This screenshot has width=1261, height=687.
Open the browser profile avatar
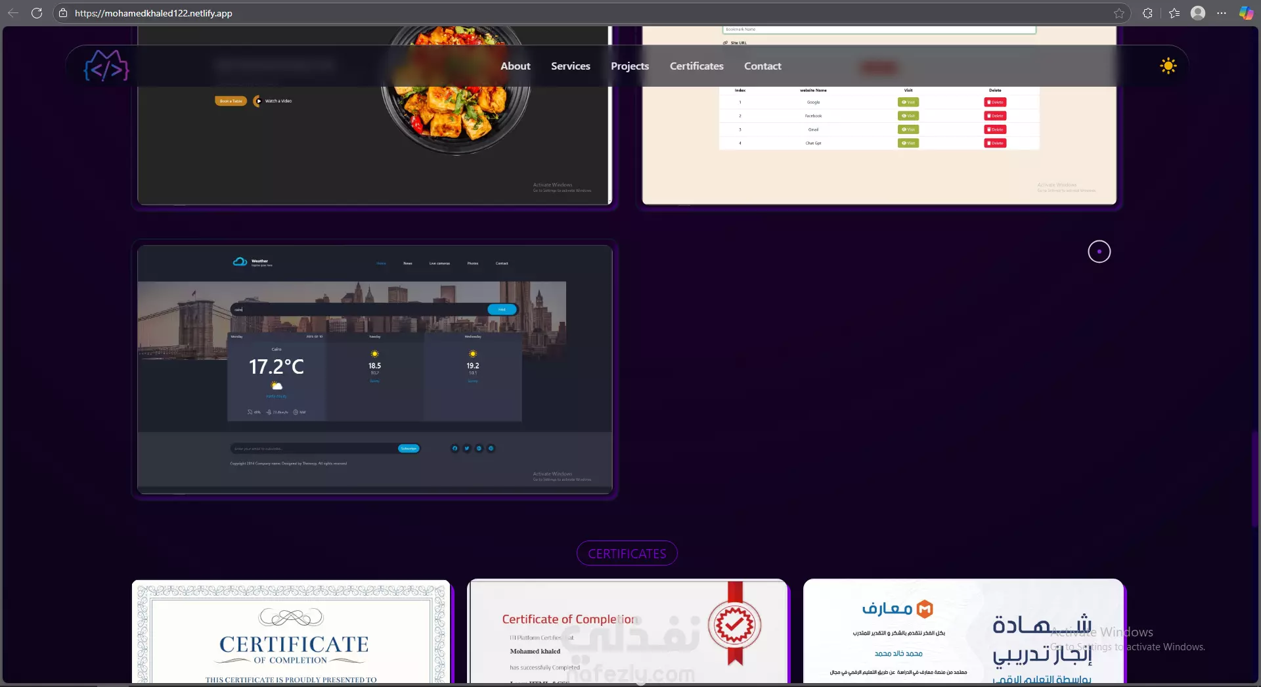pyautogui.click(x=1198, y=13)
